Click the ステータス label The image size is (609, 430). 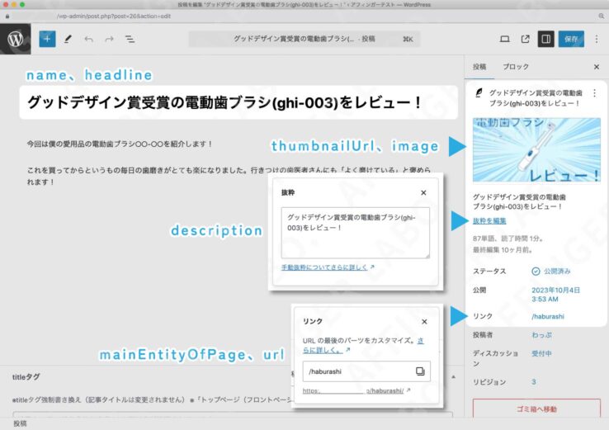(489, 272)
